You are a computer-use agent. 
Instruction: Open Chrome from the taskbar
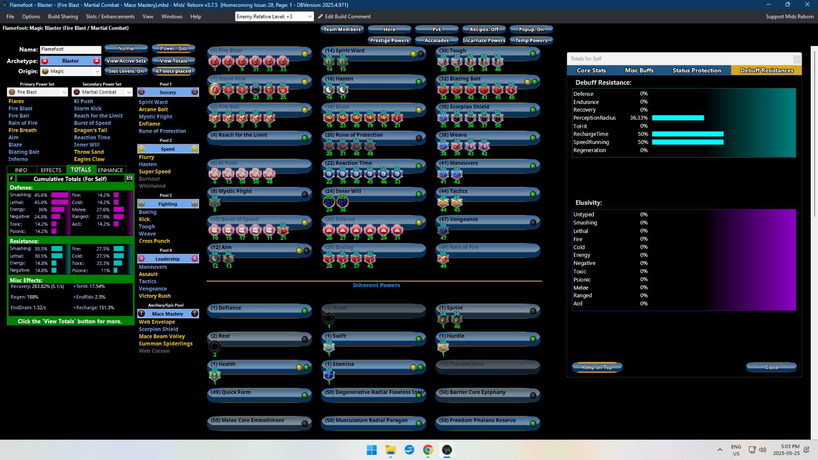pyautogui.click(x=428, y=450)
